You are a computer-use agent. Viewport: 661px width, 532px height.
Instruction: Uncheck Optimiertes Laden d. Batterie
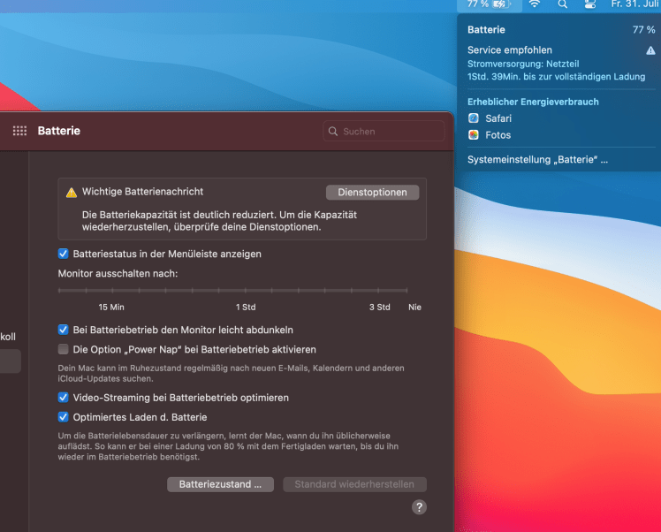click(64, 417)
